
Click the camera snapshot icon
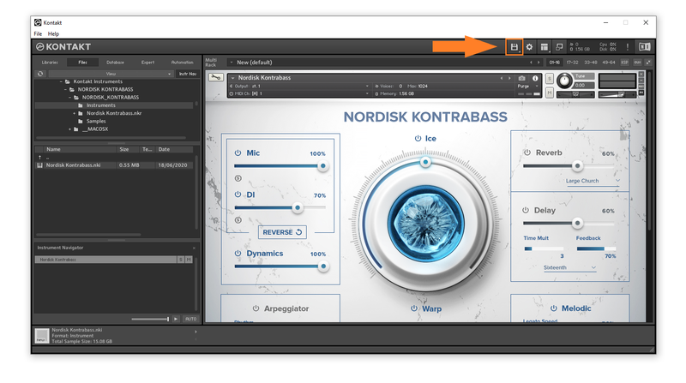522,78
